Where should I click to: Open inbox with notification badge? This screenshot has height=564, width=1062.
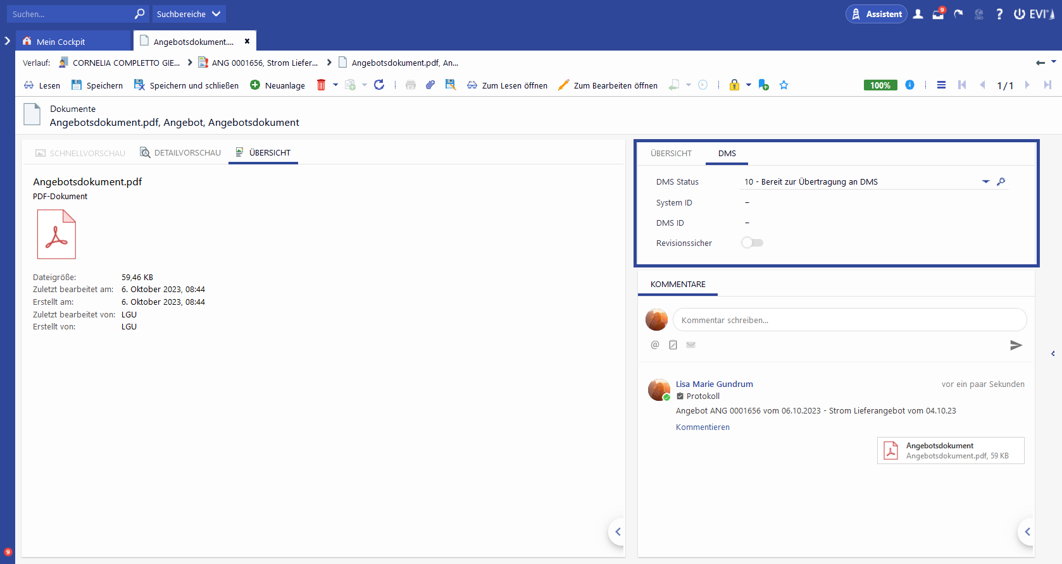(938, 14)
